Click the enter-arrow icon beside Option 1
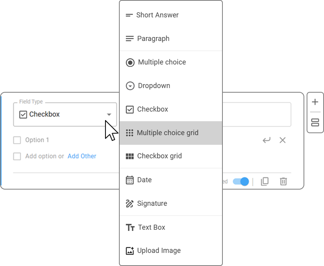 click(x=266, y=140)
